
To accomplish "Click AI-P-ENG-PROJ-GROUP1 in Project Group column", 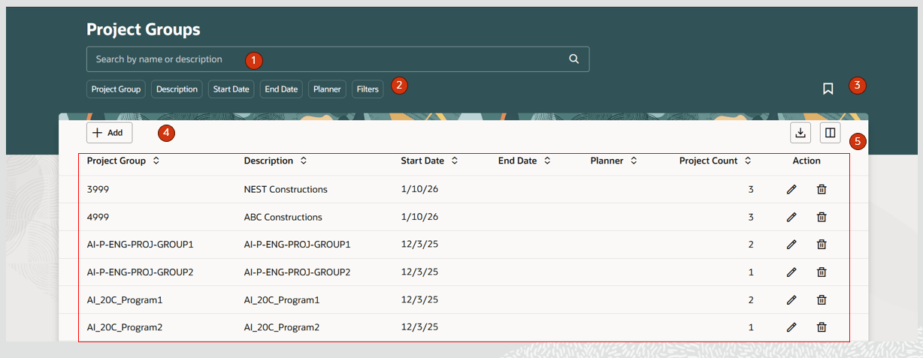I will (x=141, y=244).
